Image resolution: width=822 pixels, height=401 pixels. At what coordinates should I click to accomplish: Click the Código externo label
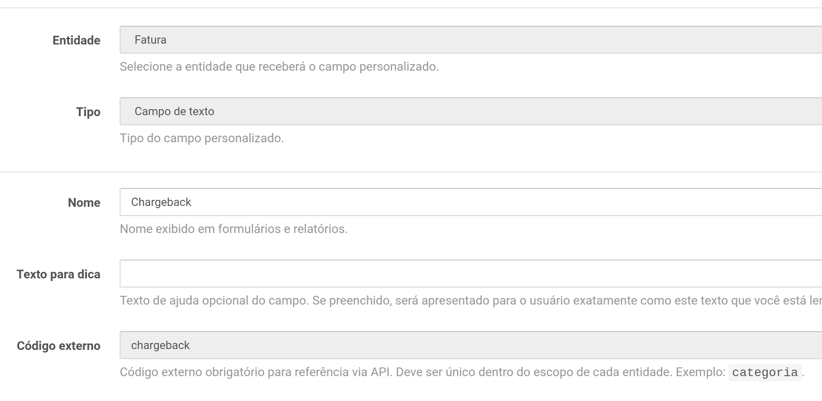(x=58, y=346)
